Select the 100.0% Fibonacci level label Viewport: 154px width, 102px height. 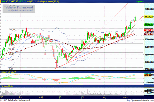pyautogui.click(x=12, y=30)
